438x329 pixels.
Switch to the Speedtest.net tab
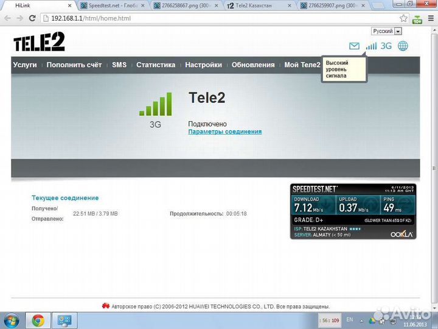click(x=113, y=5)
